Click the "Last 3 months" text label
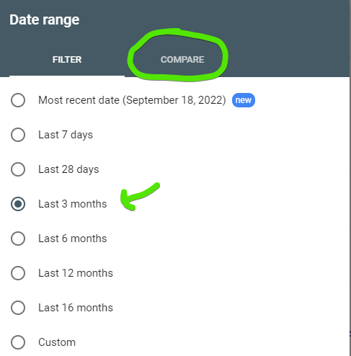351x356 pixels. click(73, 204)
